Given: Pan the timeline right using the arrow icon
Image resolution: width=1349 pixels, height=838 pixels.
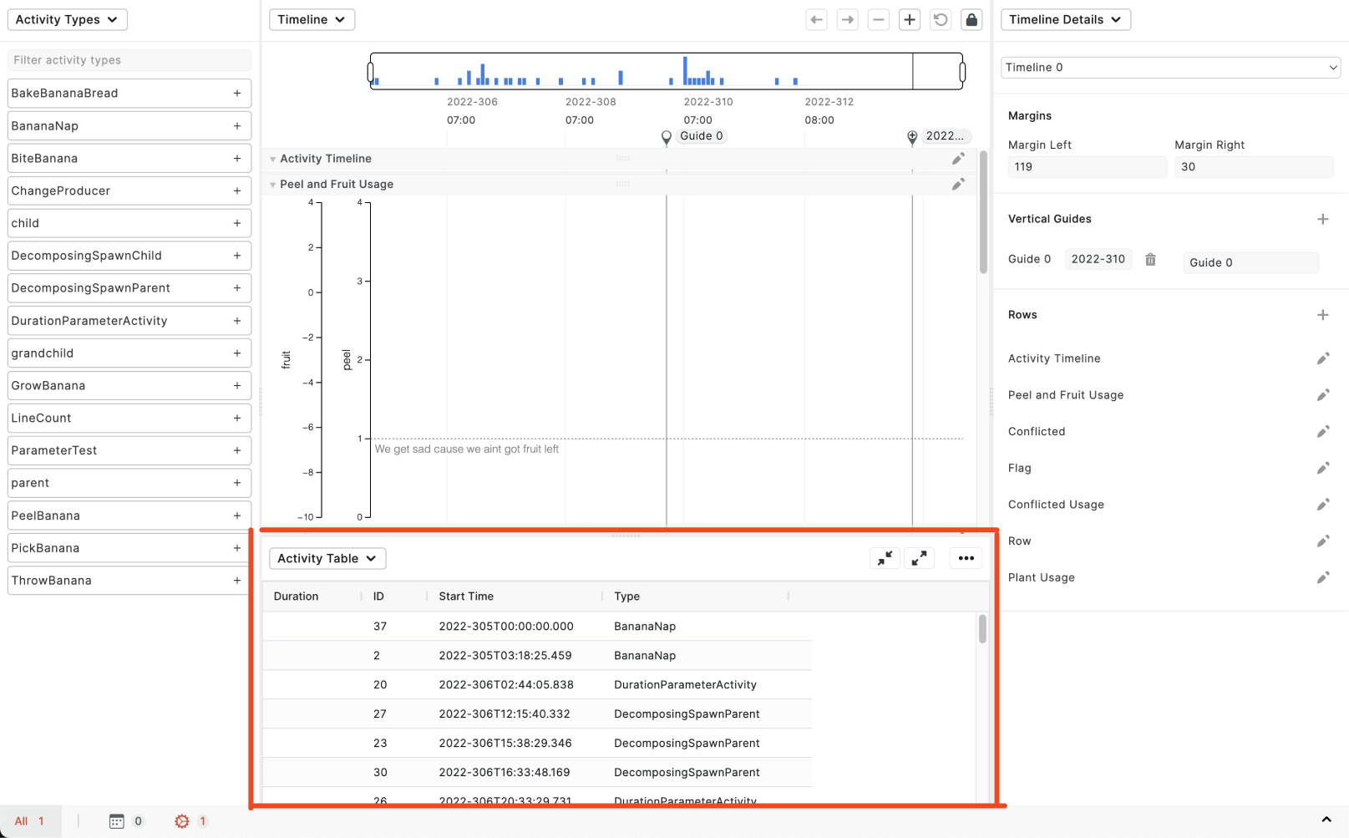Looking at the screenshot, I should [x=847, y=19].
